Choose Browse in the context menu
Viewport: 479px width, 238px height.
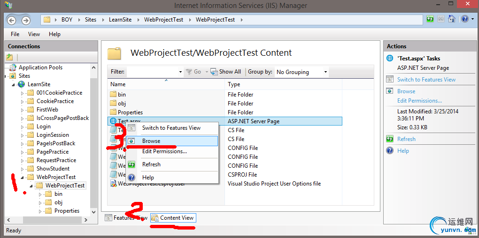[x=172, y=141]
